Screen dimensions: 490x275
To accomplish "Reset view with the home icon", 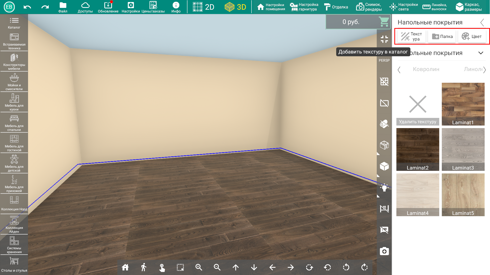I will point(125,267).
